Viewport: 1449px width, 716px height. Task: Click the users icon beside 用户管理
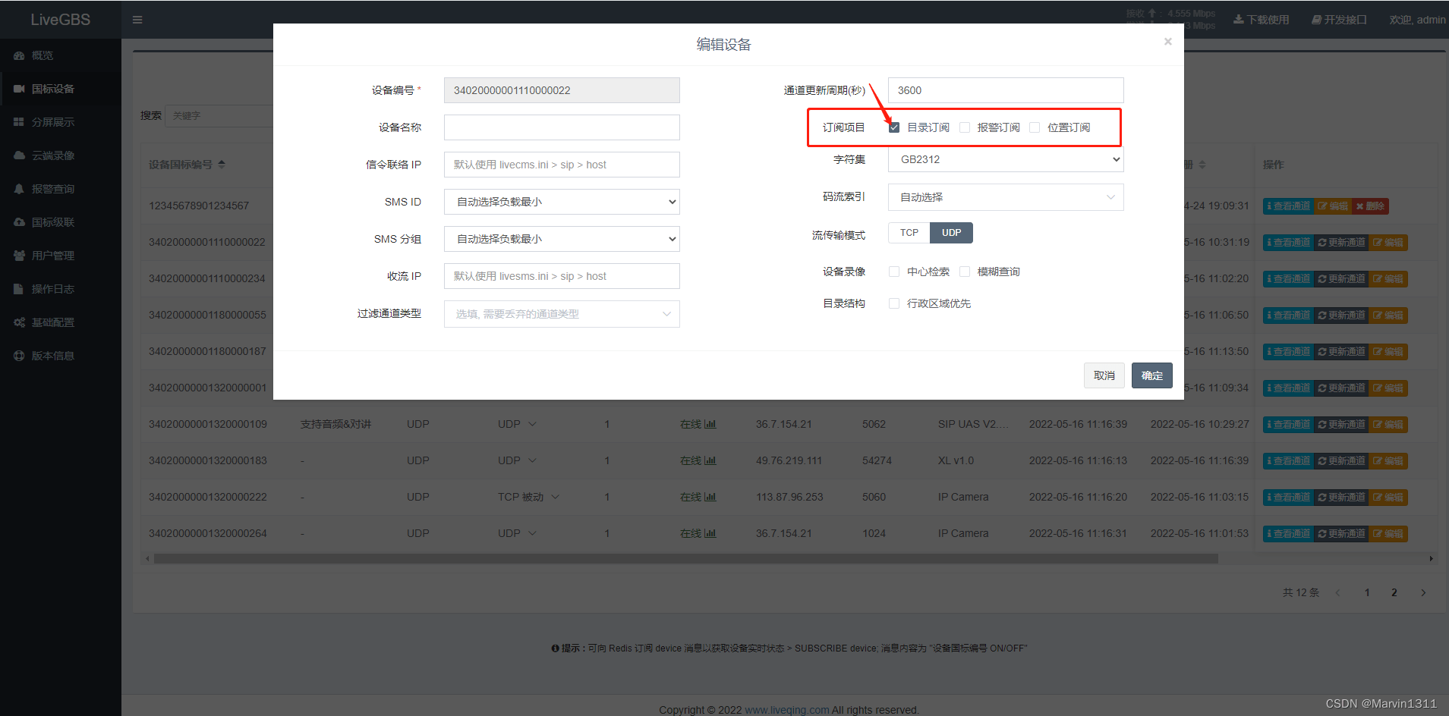pyautogui.click(x=19, y=256)
